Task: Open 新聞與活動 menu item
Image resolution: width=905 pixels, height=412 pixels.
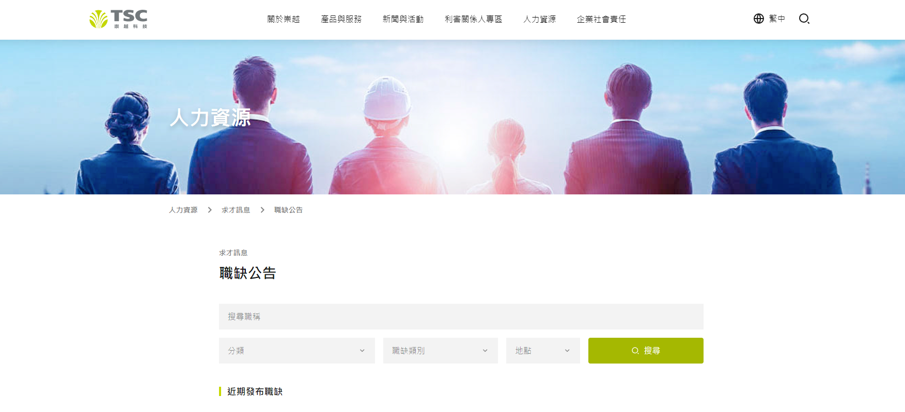Action: (x=403, y=19)
